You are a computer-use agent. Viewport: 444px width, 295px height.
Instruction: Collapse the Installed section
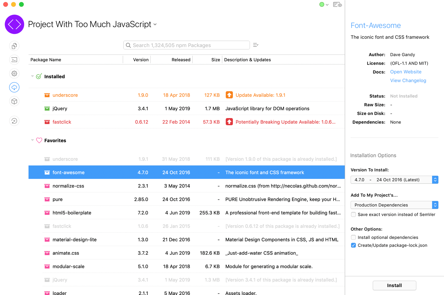(x=32, y=77)
